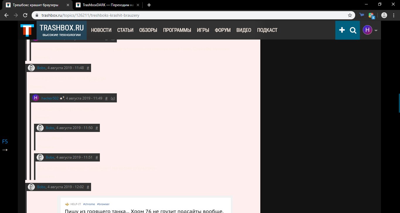Open site search magnifier icon
The width and height of the screenshot is (400, 213).
coord(353,30)
